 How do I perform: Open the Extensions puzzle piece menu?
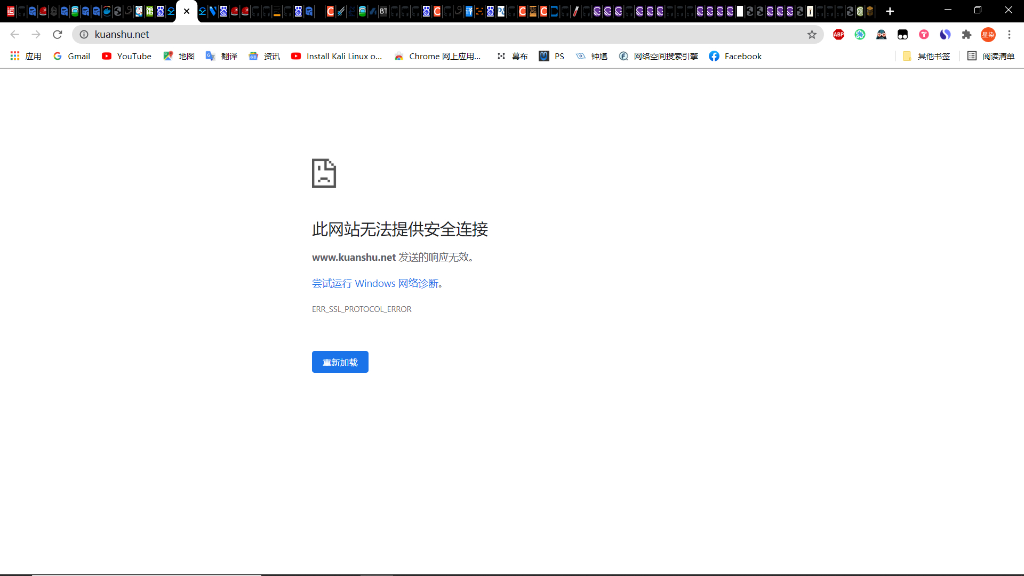966,35
